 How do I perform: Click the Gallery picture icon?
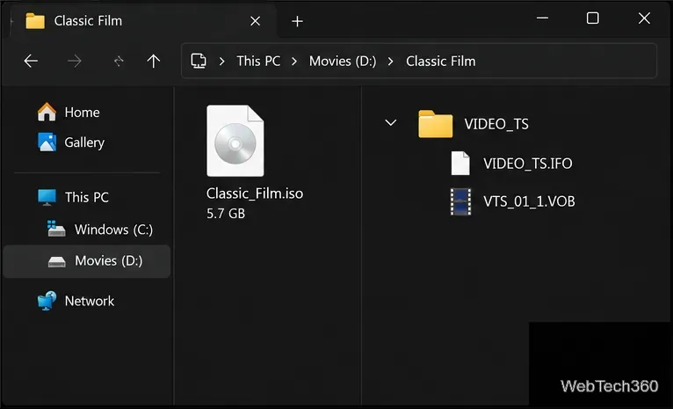tap(47, 142)
